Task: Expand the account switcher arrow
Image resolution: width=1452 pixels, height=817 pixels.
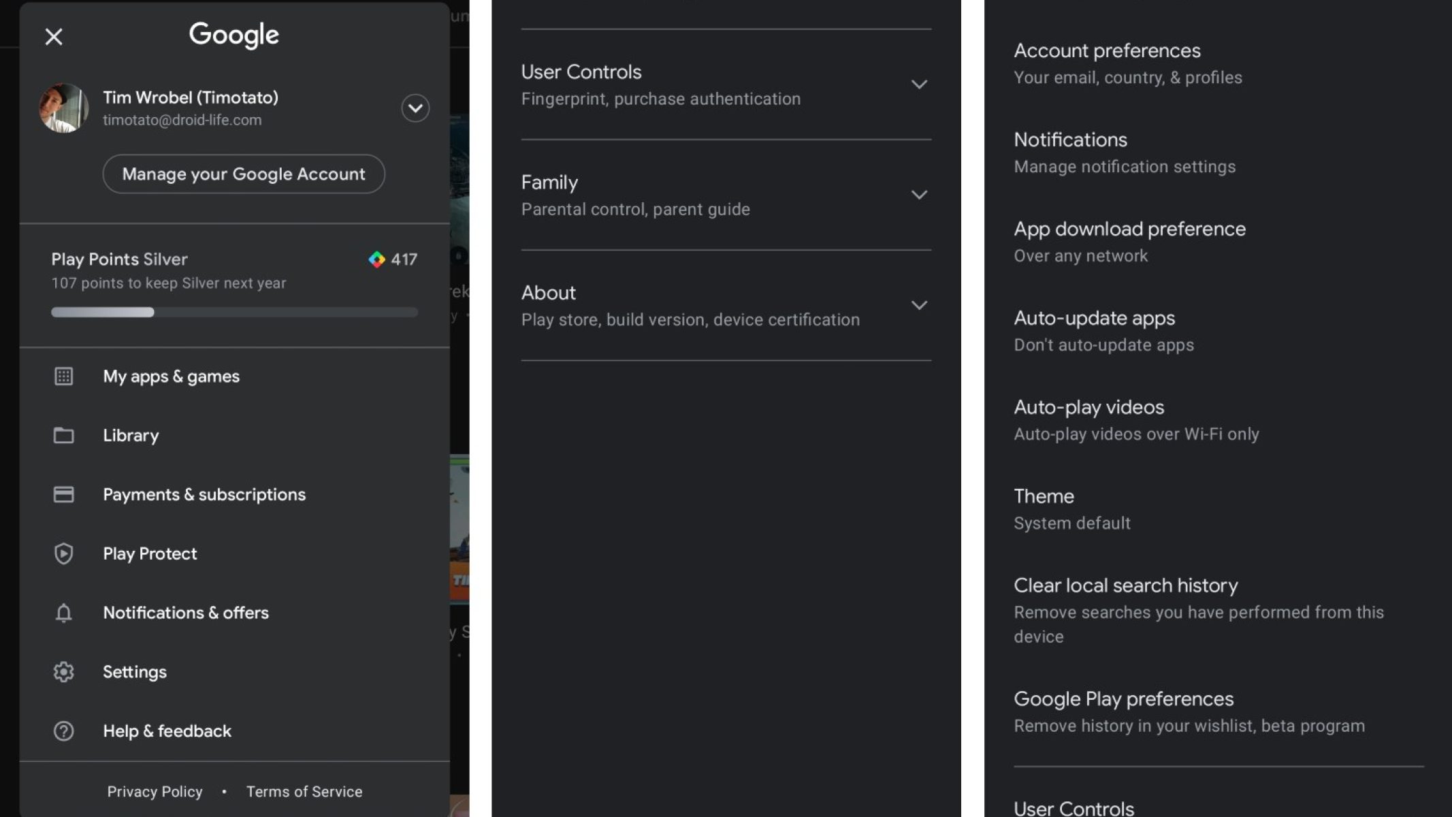Action: [415, 108]
